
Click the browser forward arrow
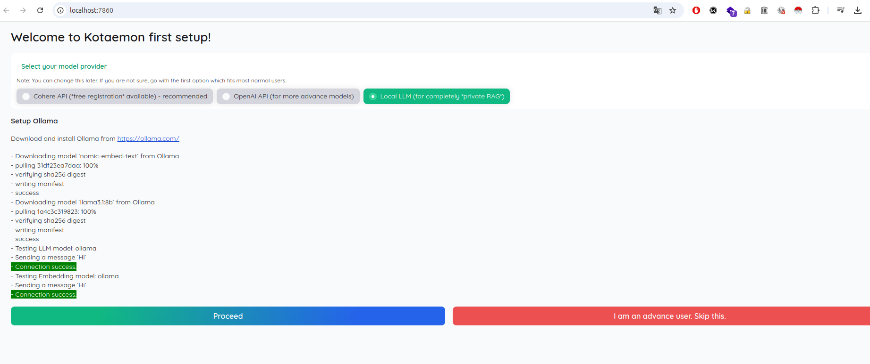click(x=23, y=10)
